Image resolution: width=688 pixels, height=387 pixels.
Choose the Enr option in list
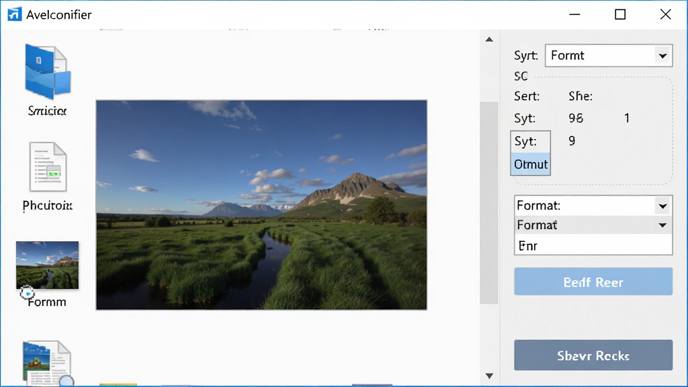(x=593, y=245)
